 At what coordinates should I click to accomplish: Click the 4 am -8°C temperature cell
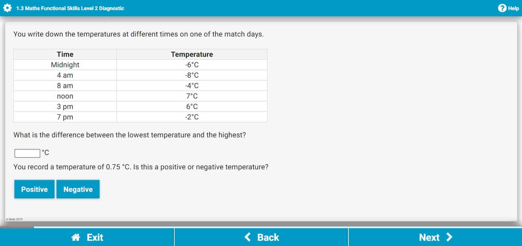(x=192, y=75)
